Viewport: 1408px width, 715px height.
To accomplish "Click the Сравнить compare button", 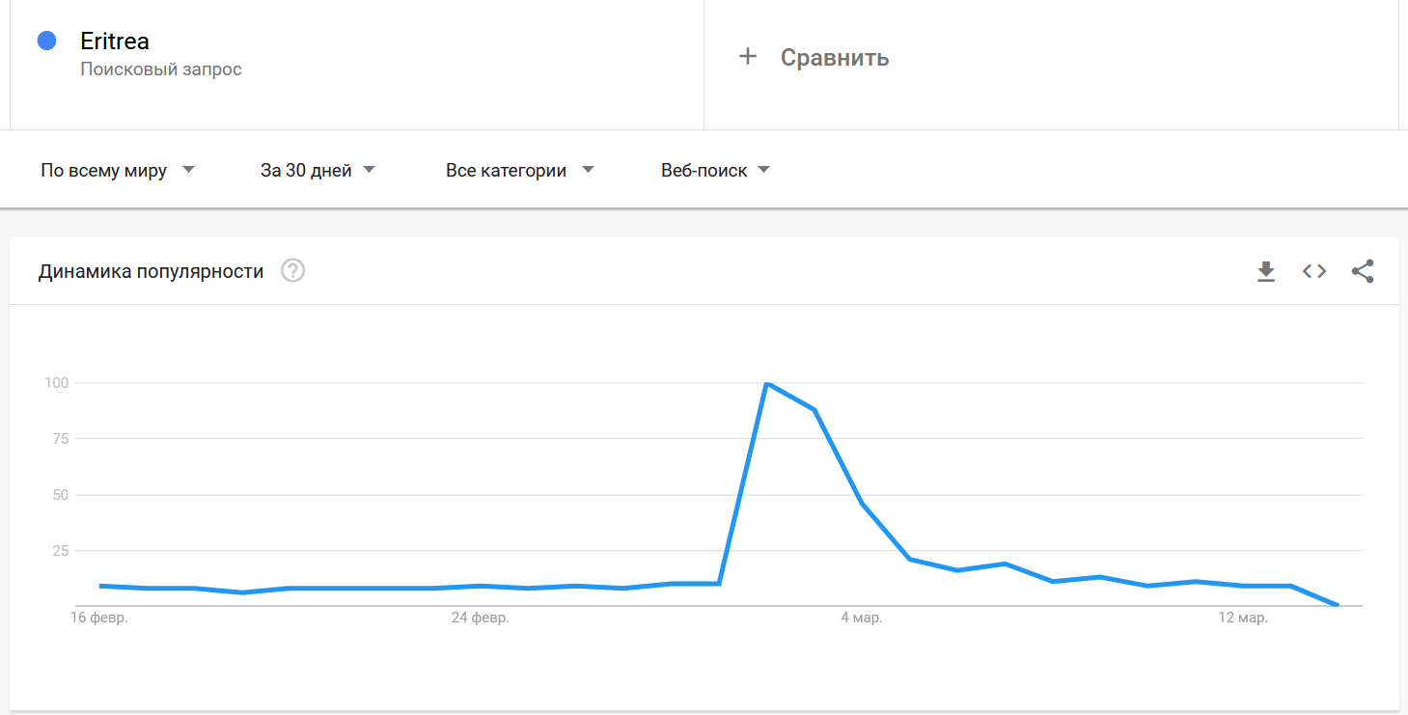I will (834, 58).
